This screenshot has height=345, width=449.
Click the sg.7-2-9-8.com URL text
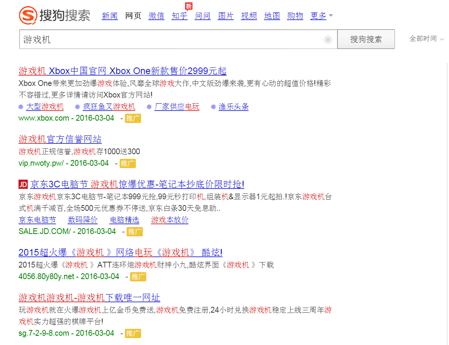(44, 333)
